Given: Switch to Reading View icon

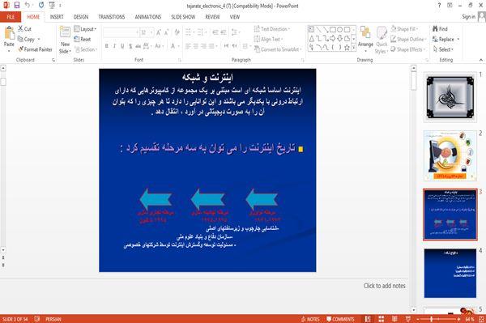Looking at the screenshot, I should point(394,319).
